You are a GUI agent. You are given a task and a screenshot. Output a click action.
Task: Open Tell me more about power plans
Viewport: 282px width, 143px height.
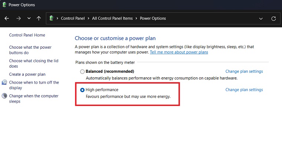tap(179, 52)
